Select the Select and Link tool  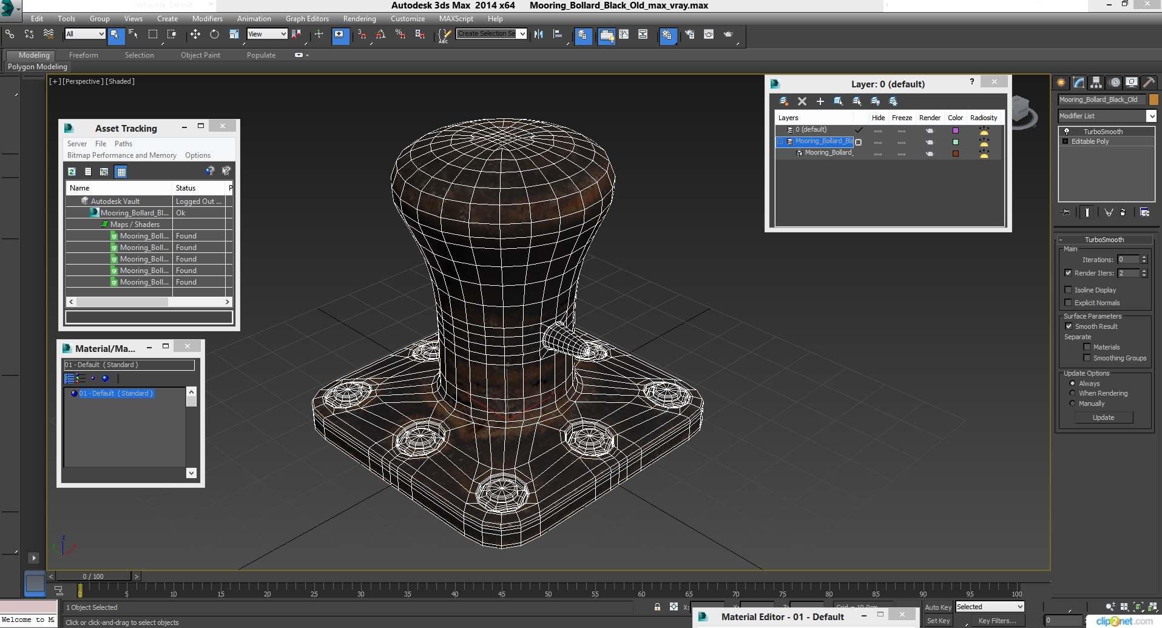coord(10,35)
